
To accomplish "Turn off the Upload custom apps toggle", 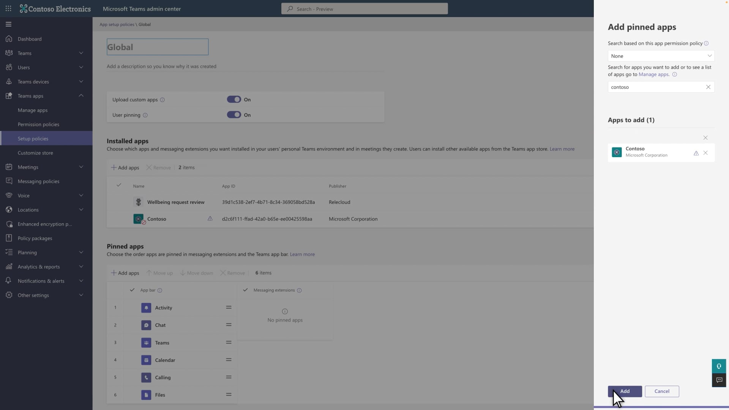I will click(233, 99).
